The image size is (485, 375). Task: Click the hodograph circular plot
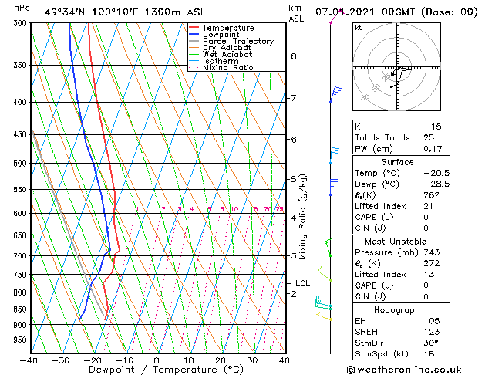coord(395,68)
